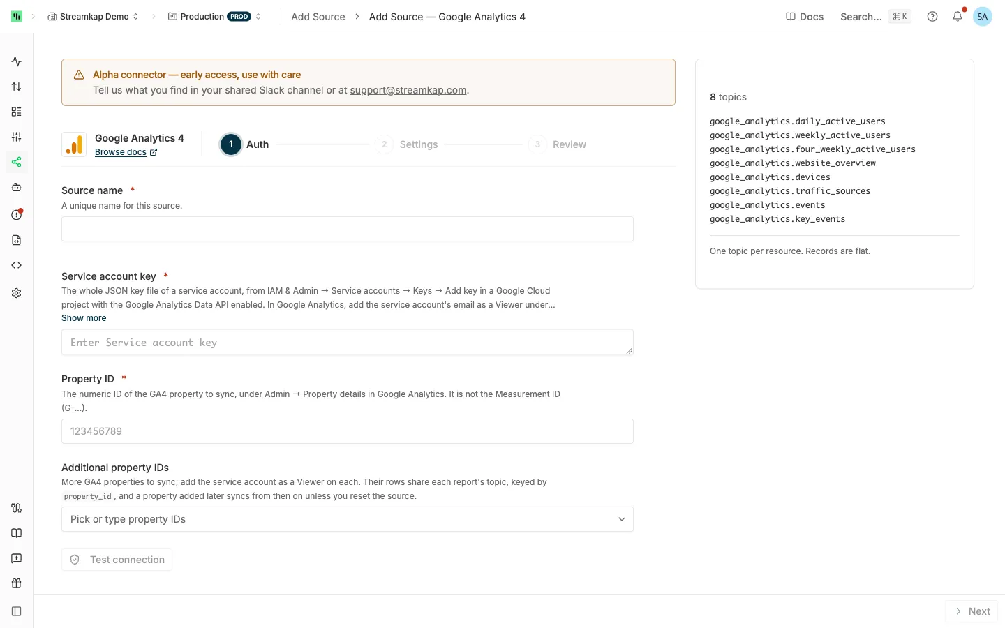1005x628 pixels.
Task: Open the feedback chat-plus sidebar icon
Action: click(x=17, y=558)
